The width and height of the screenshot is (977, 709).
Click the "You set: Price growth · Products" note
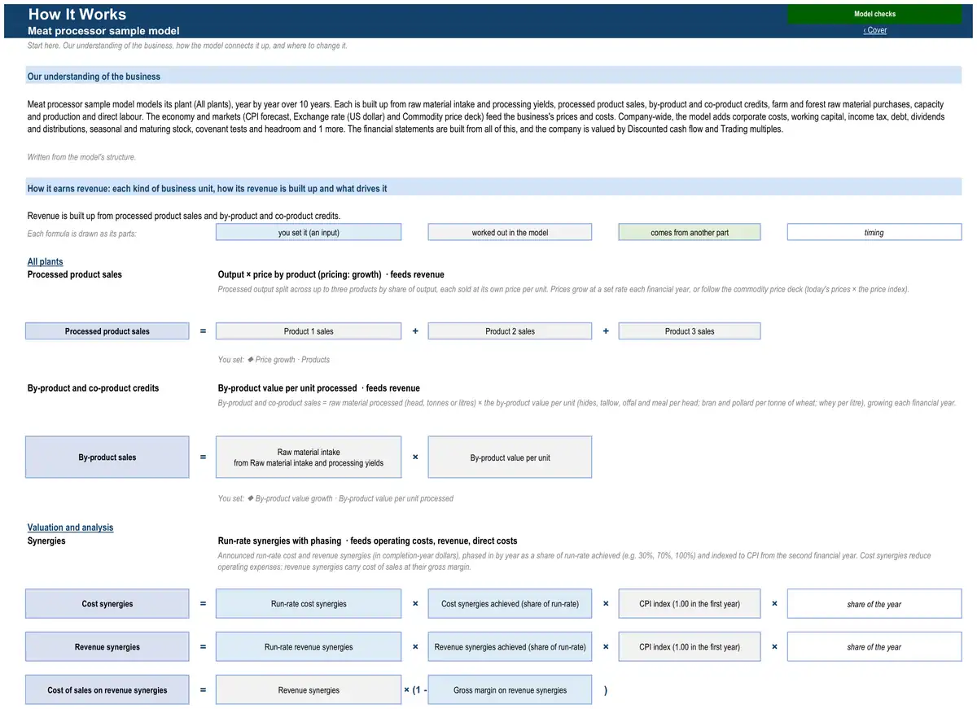click(x=274, y=360)
